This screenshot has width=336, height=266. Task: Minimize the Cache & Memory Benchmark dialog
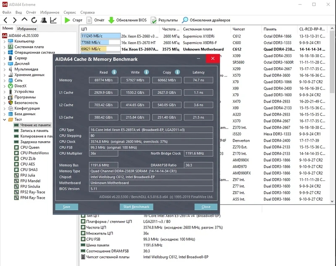(199, 58)
